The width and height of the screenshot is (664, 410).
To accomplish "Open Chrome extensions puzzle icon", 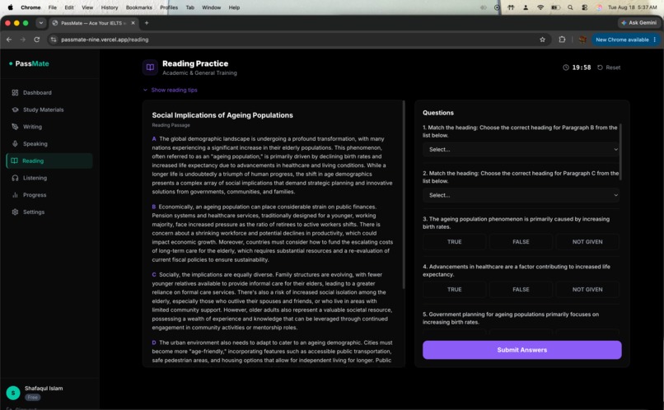I will click(x=562, y=40).
